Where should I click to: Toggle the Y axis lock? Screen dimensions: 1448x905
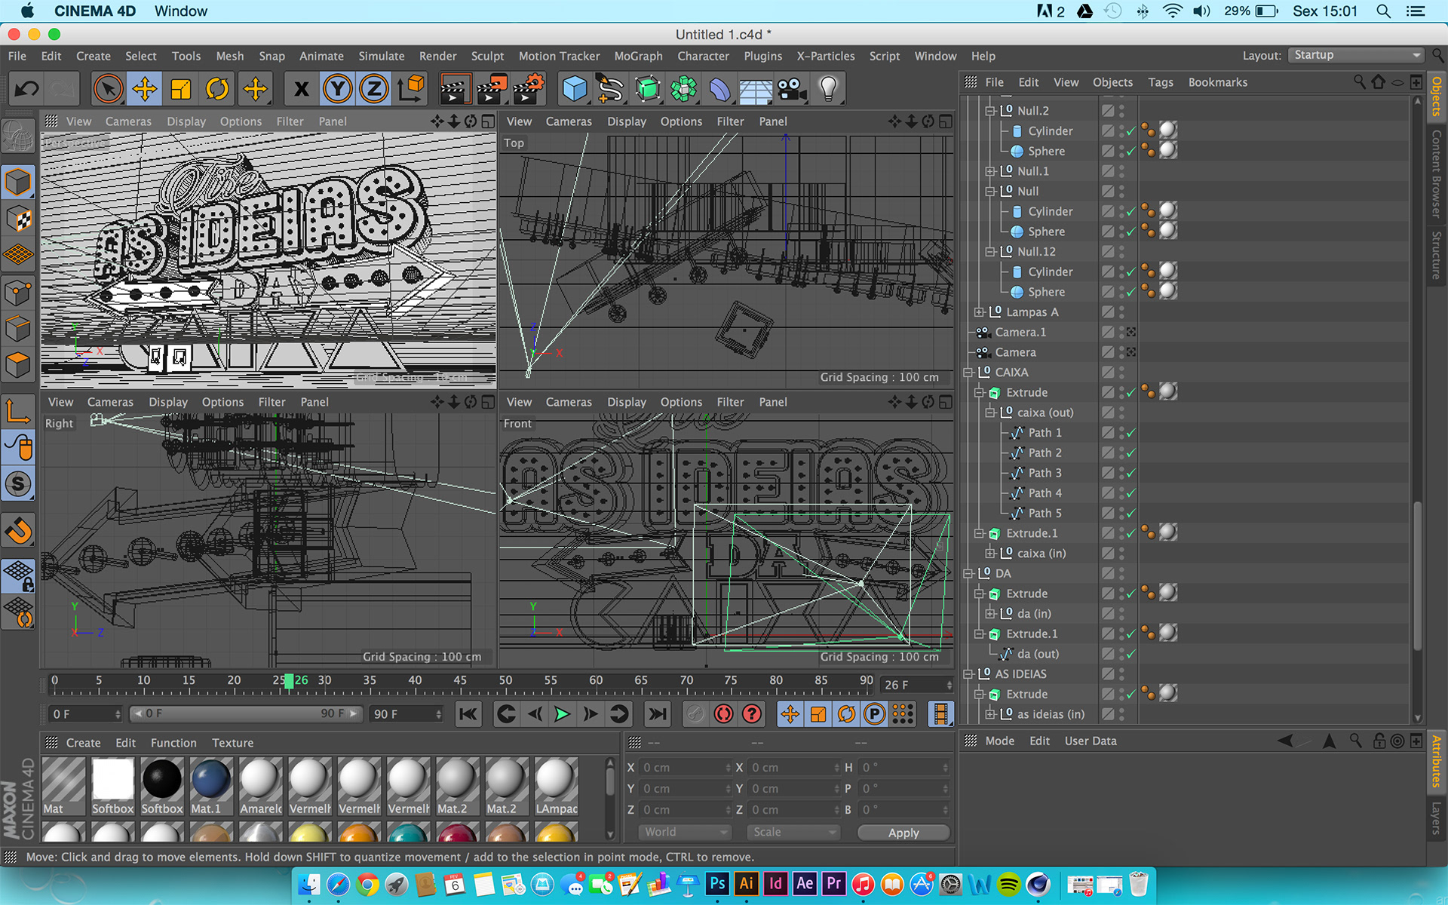(x=337, y=89)
